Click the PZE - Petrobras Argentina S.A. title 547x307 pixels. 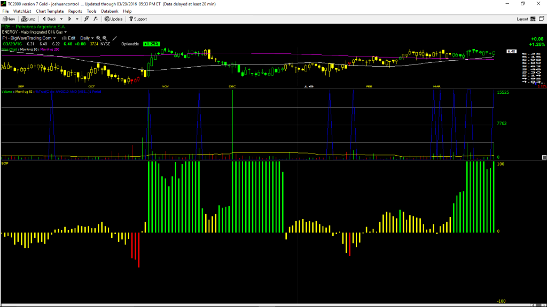point(33,27)
